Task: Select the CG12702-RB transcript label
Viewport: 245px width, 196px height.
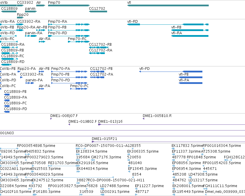Action: pyautogui.click(x=100, y=45)
